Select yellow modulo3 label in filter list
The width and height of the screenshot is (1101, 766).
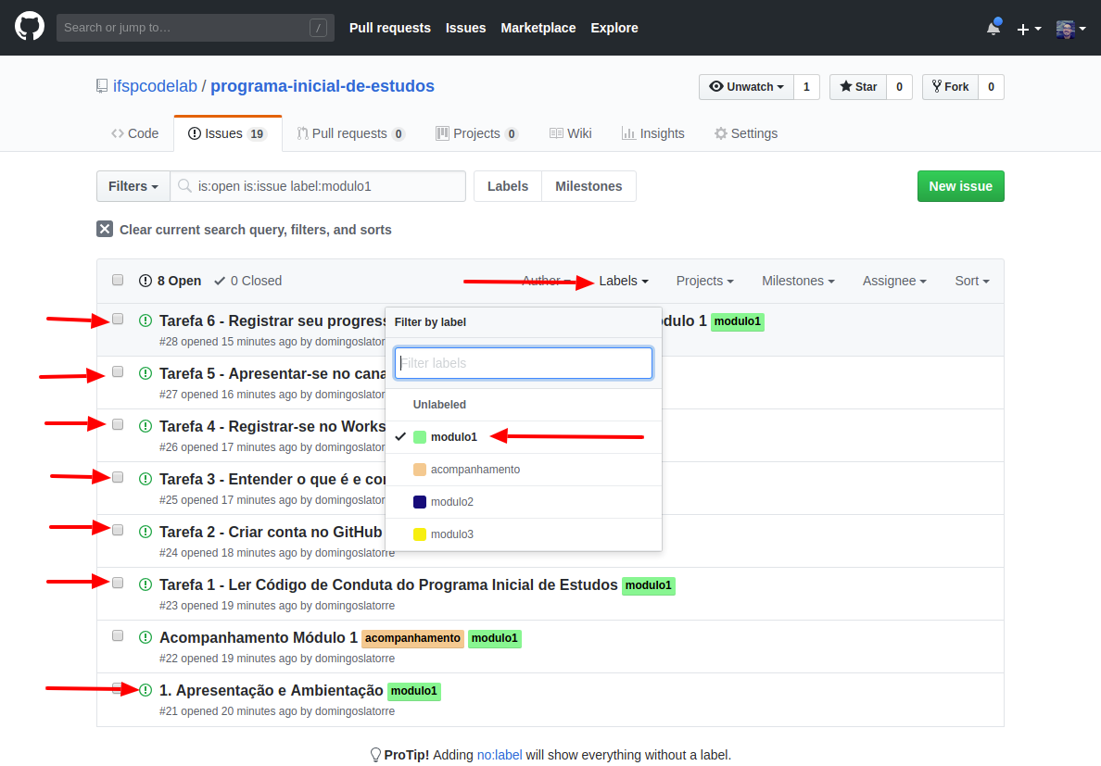523,534
